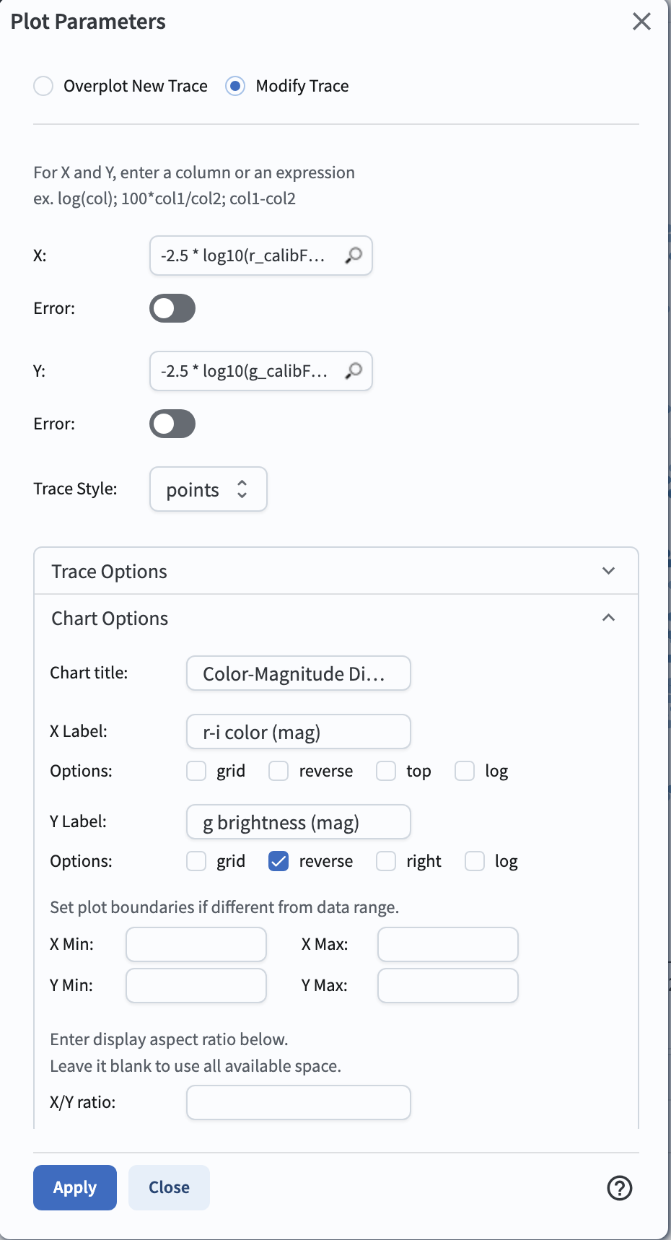Viewport: 671px width, 1240px height.
Task: Click the Close button
Action: tap(169, 1187)
